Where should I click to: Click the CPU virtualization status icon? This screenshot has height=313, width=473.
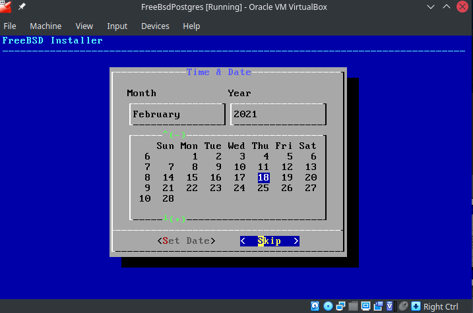click(390, 306)
